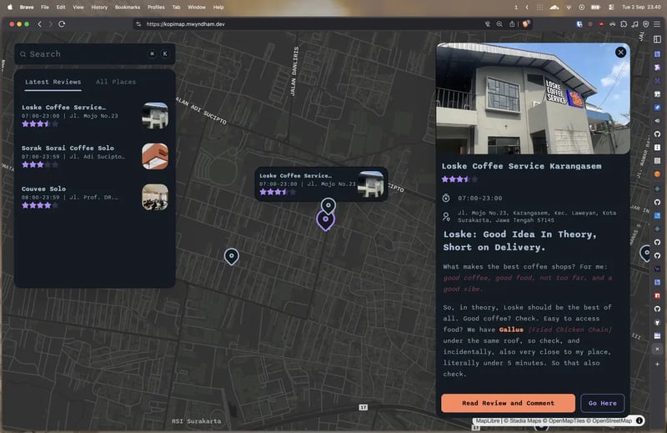Open the share icon in the address bar
The image size is (667, 433).
(x=512, y=24)
